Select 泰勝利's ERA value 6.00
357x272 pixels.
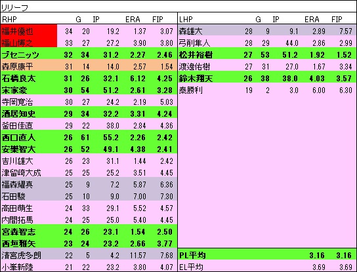coord(318,90)
